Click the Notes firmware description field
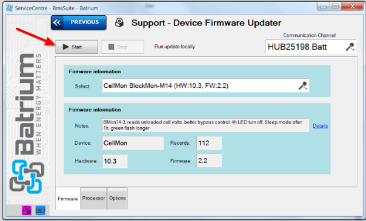This screenshot has height=221, width=366. point(205,125)
